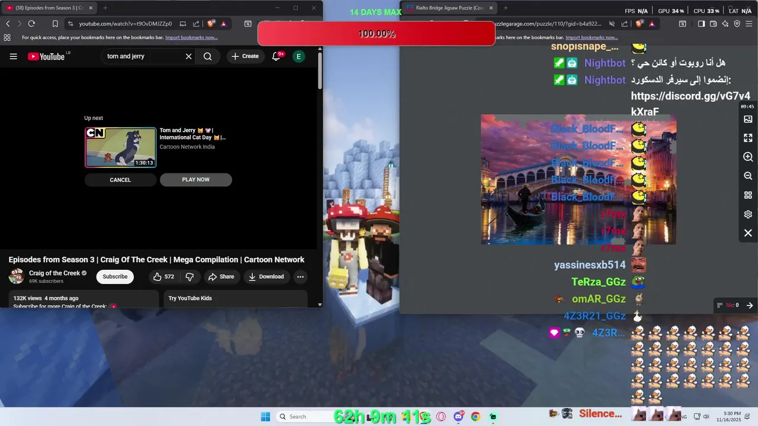The image size is (758, 426).
Task: Open Leo AI in the puzzle window
Action: coord(725,24)
